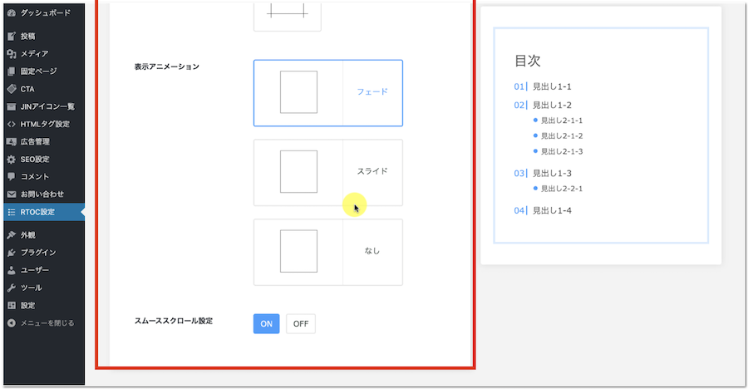Click the 見出し1-4 link in preview

(551, 210)
